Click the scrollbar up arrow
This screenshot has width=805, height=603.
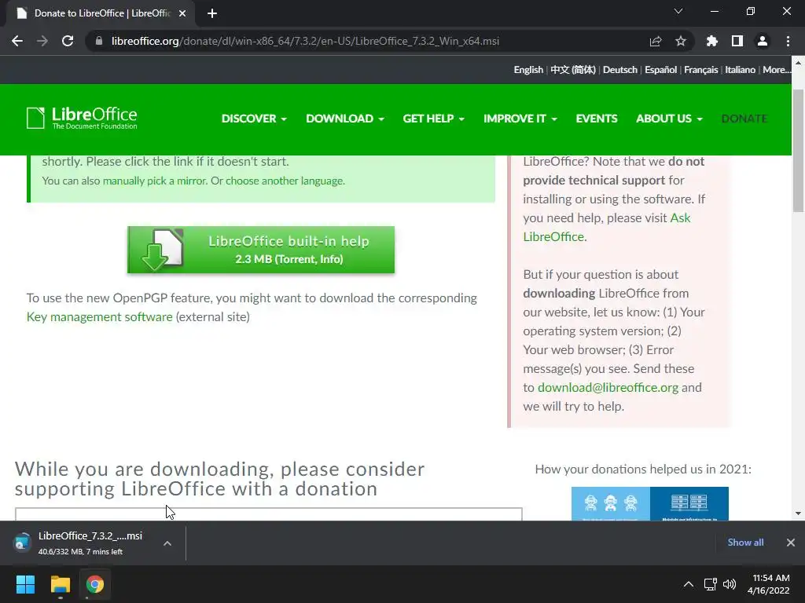pos(798,63)
